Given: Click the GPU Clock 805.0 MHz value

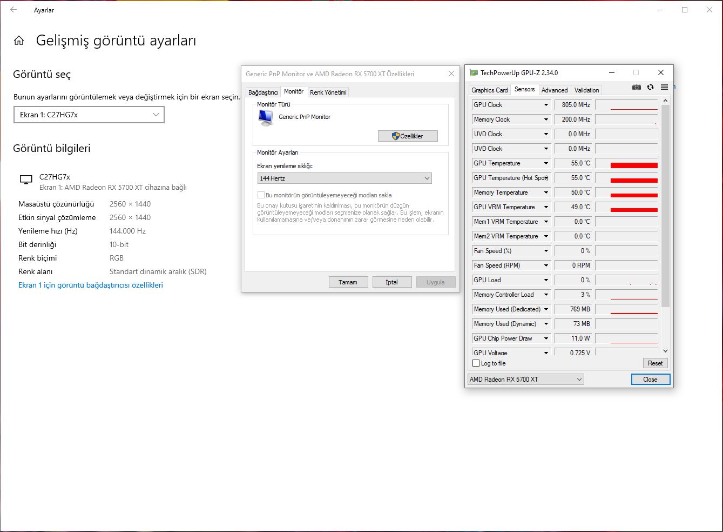Looking at the screenshot, I should coord(573,105).
